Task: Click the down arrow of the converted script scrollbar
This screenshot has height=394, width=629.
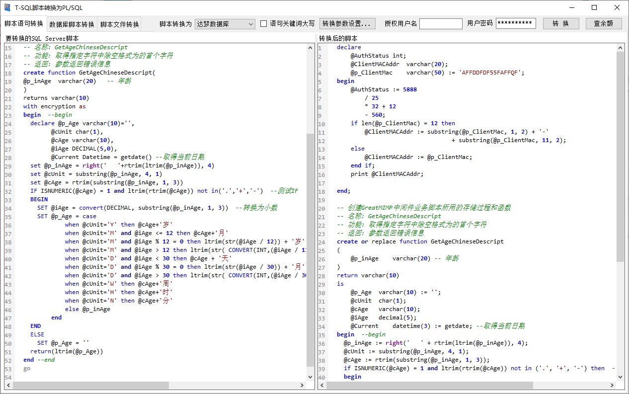Action: point(621,376)
